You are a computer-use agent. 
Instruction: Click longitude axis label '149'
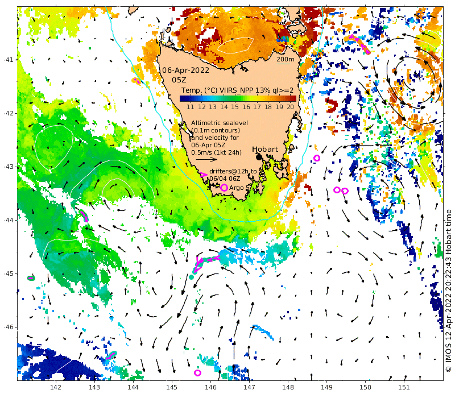point(326,387)
